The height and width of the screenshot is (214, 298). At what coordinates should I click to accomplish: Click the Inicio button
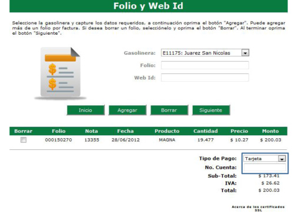coord(85,110)
